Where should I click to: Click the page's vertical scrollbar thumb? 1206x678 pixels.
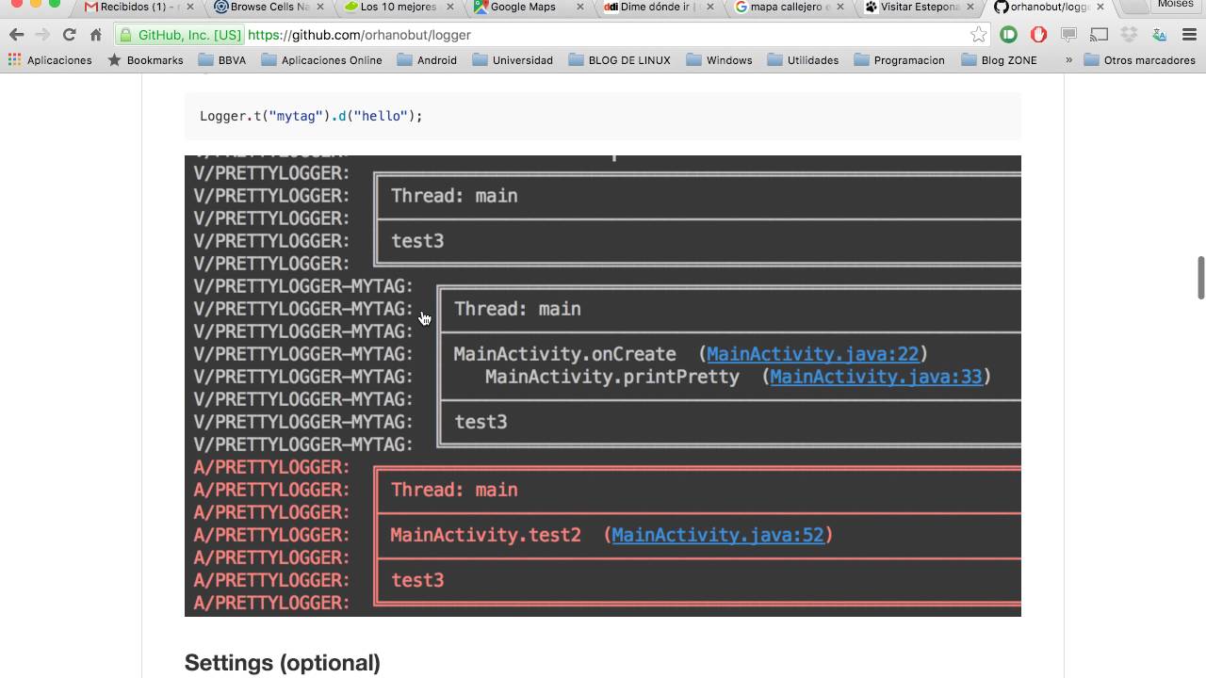point(1200,277)
